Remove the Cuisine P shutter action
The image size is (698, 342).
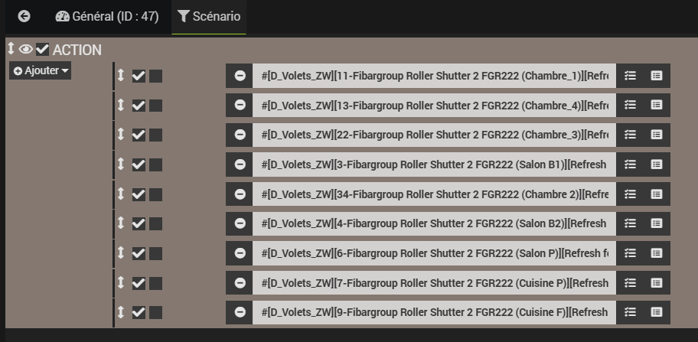pyautogui.click(x=240, y=283)
